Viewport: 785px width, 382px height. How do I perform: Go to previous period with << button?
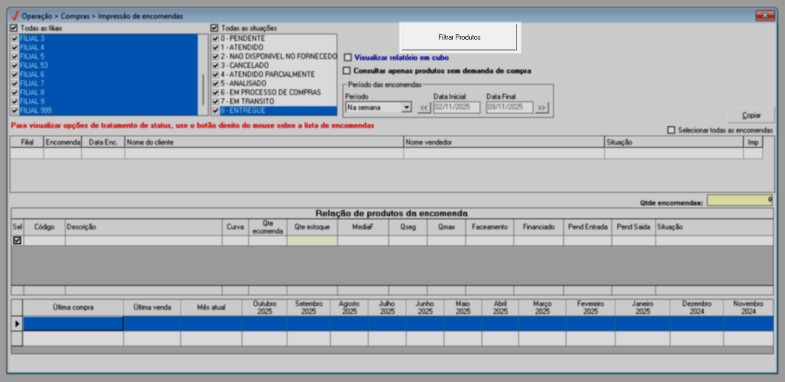pyautogui.click(x=424, y=107)
